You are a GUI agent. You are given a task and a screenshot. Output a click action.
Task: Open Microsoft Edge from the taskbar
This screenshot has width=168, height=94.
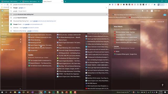pyautogui.click(x=45, y=92)
